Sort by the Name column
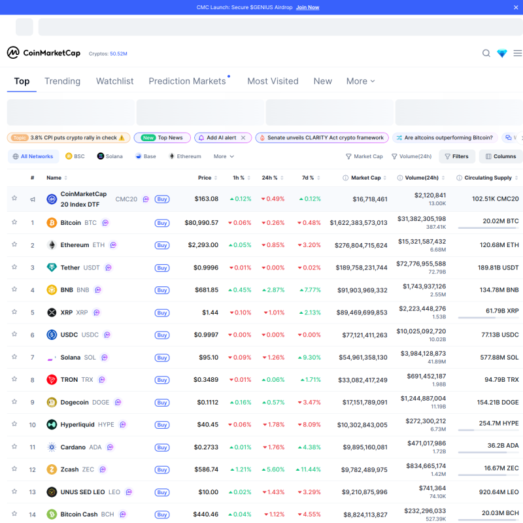 click(x=57, y=178)
